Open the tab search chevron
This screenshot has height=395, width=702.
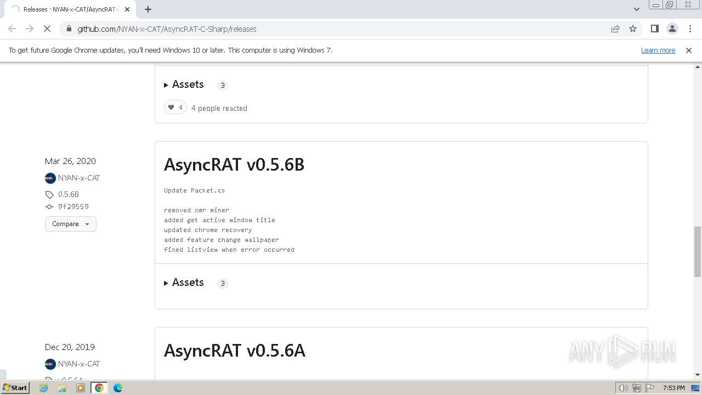(x=636, y=9)
